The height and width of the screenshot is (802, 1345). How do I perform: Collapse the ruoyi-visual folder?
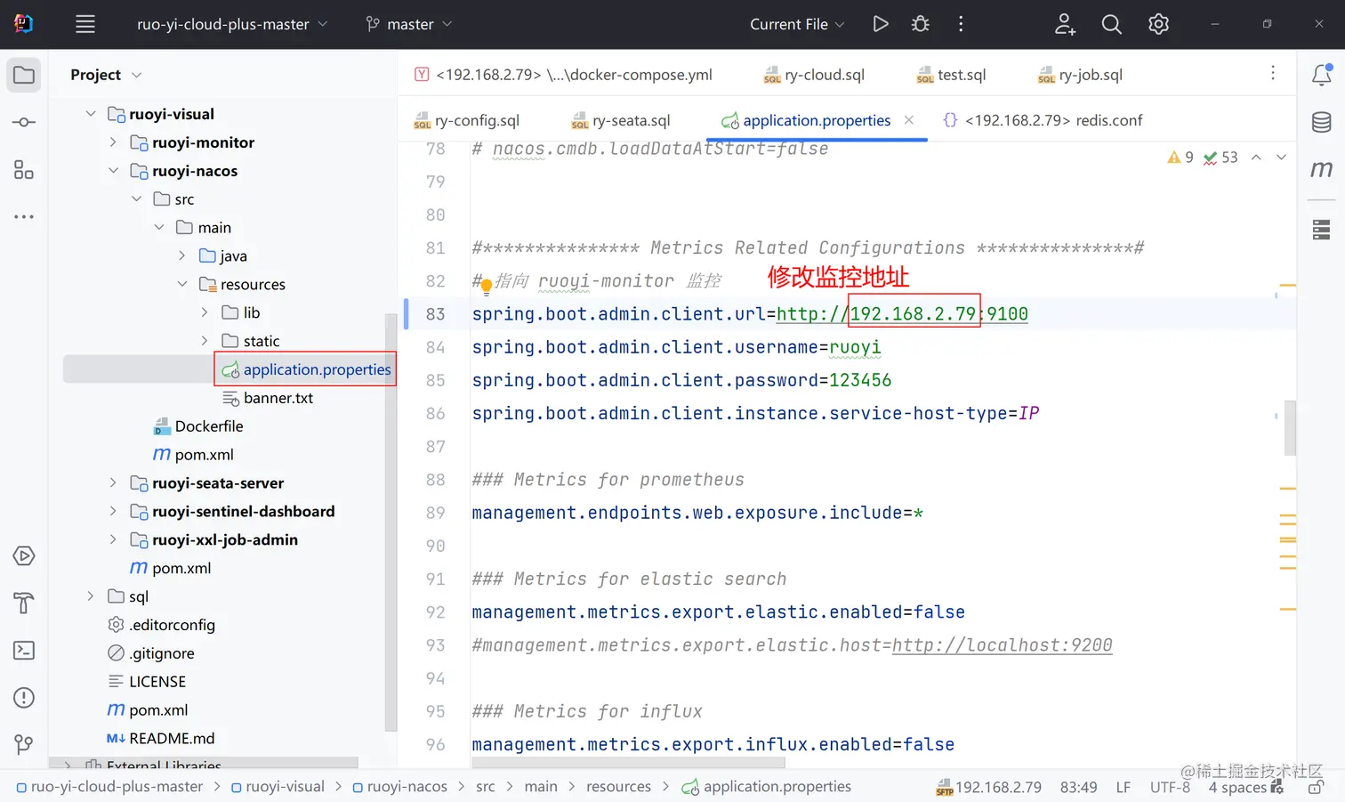tap(91, 114)
